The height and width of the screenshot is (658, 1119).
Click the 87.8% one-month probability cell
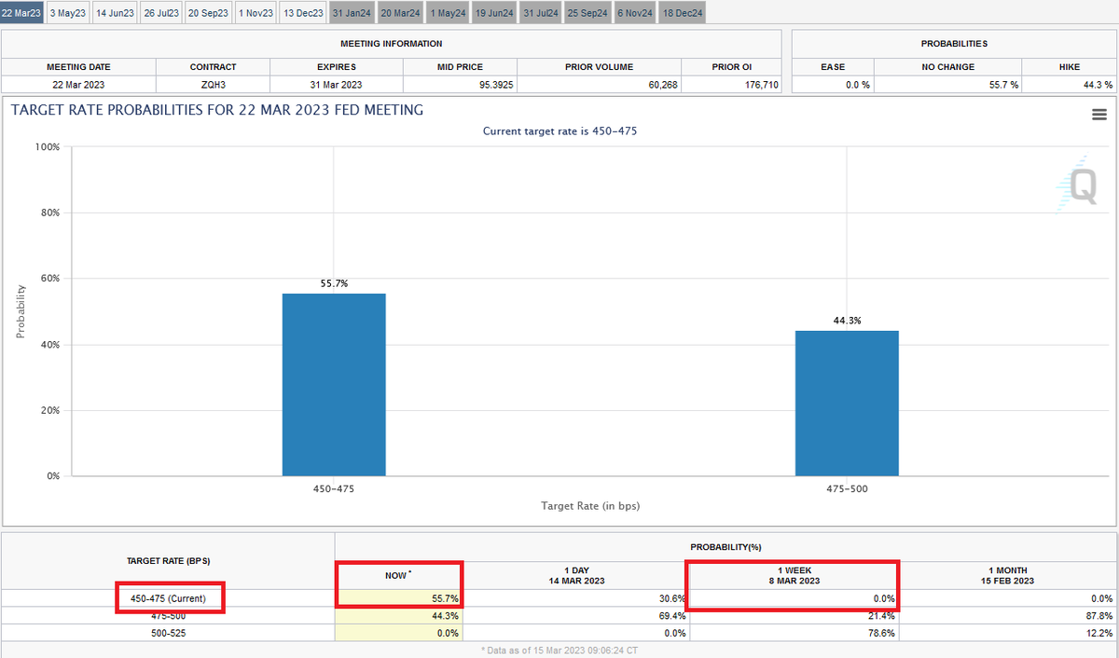(1007, 615)
